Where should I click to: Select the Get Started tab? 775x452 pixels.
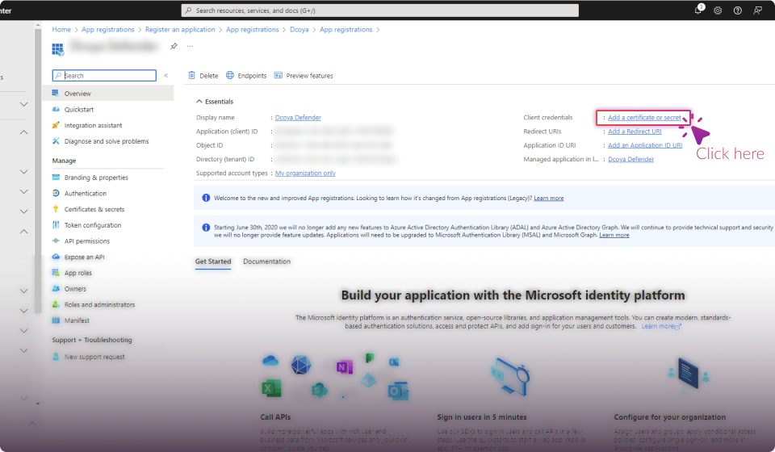click(x=213, y=262)
